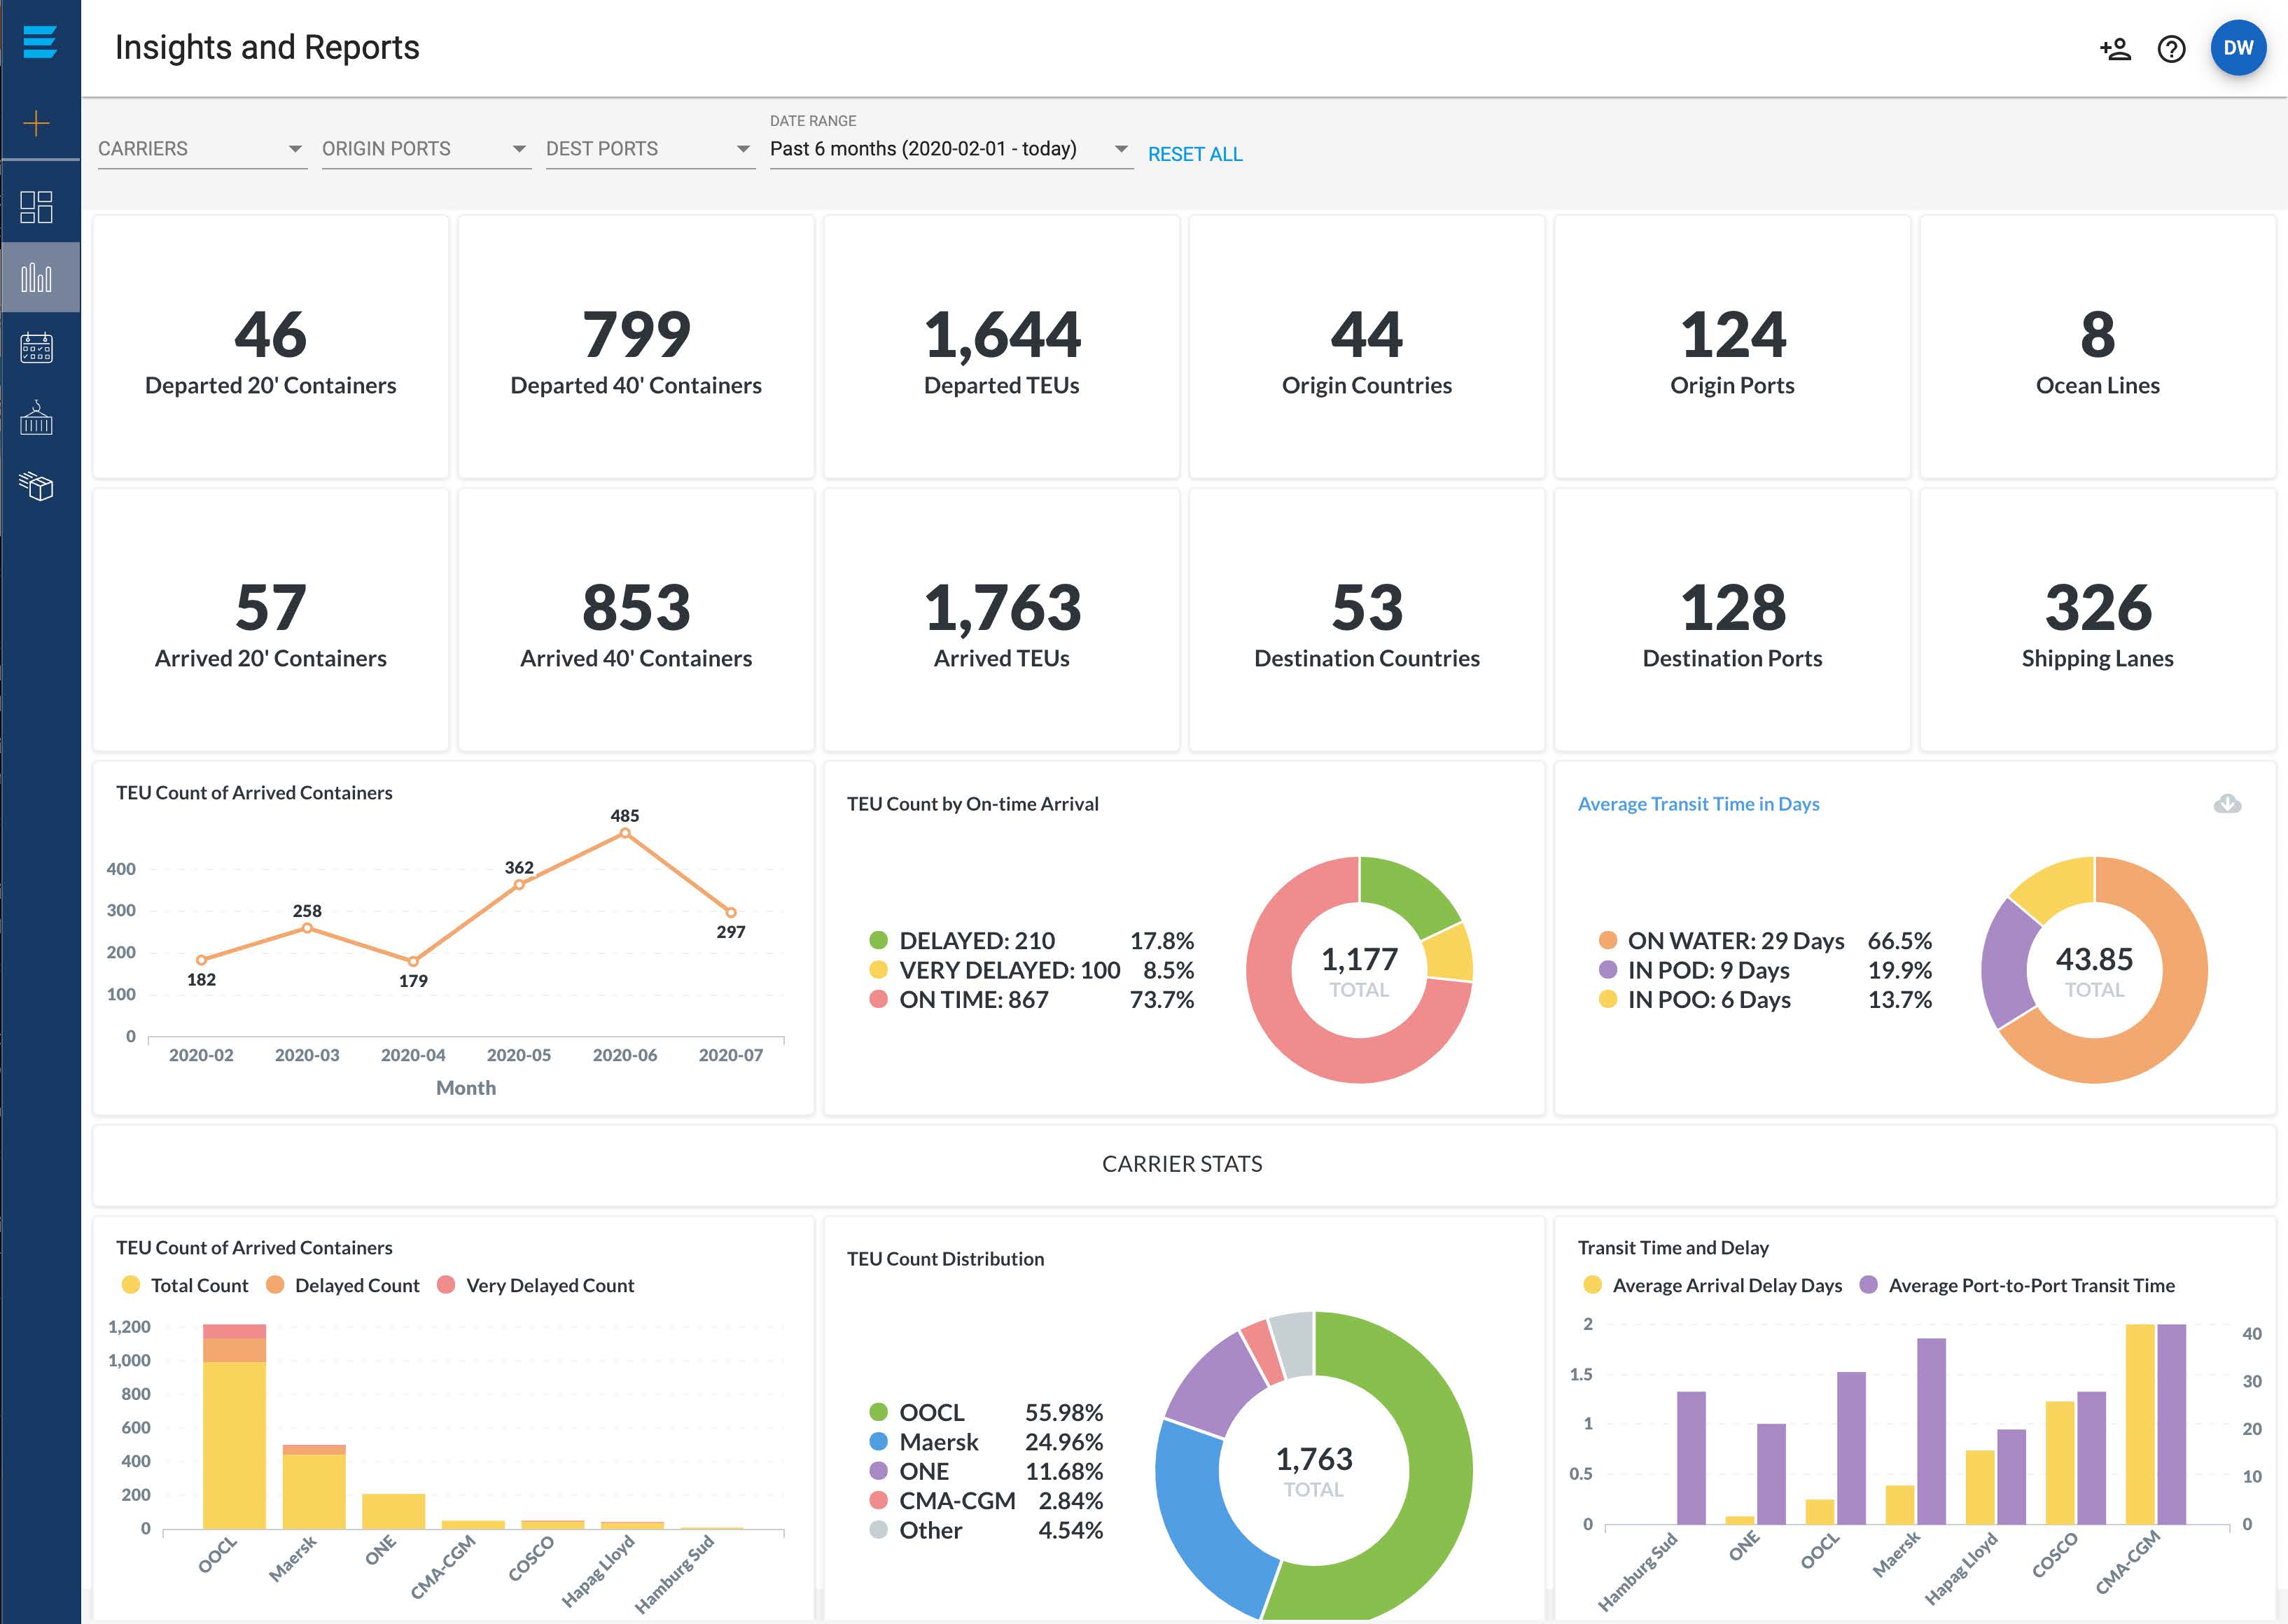Click the Reset All link
The width and height of the screenshot is (2288, 1624).
[1195, 154]
